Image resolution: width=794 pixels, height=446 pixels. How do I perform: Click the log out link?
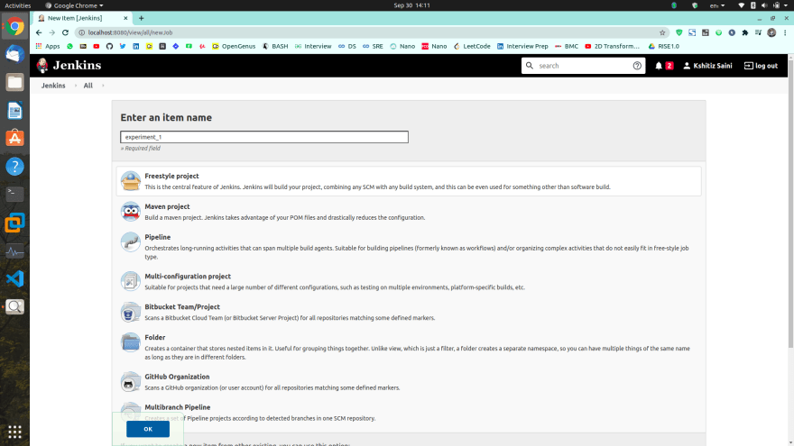[x=761, y=66]
